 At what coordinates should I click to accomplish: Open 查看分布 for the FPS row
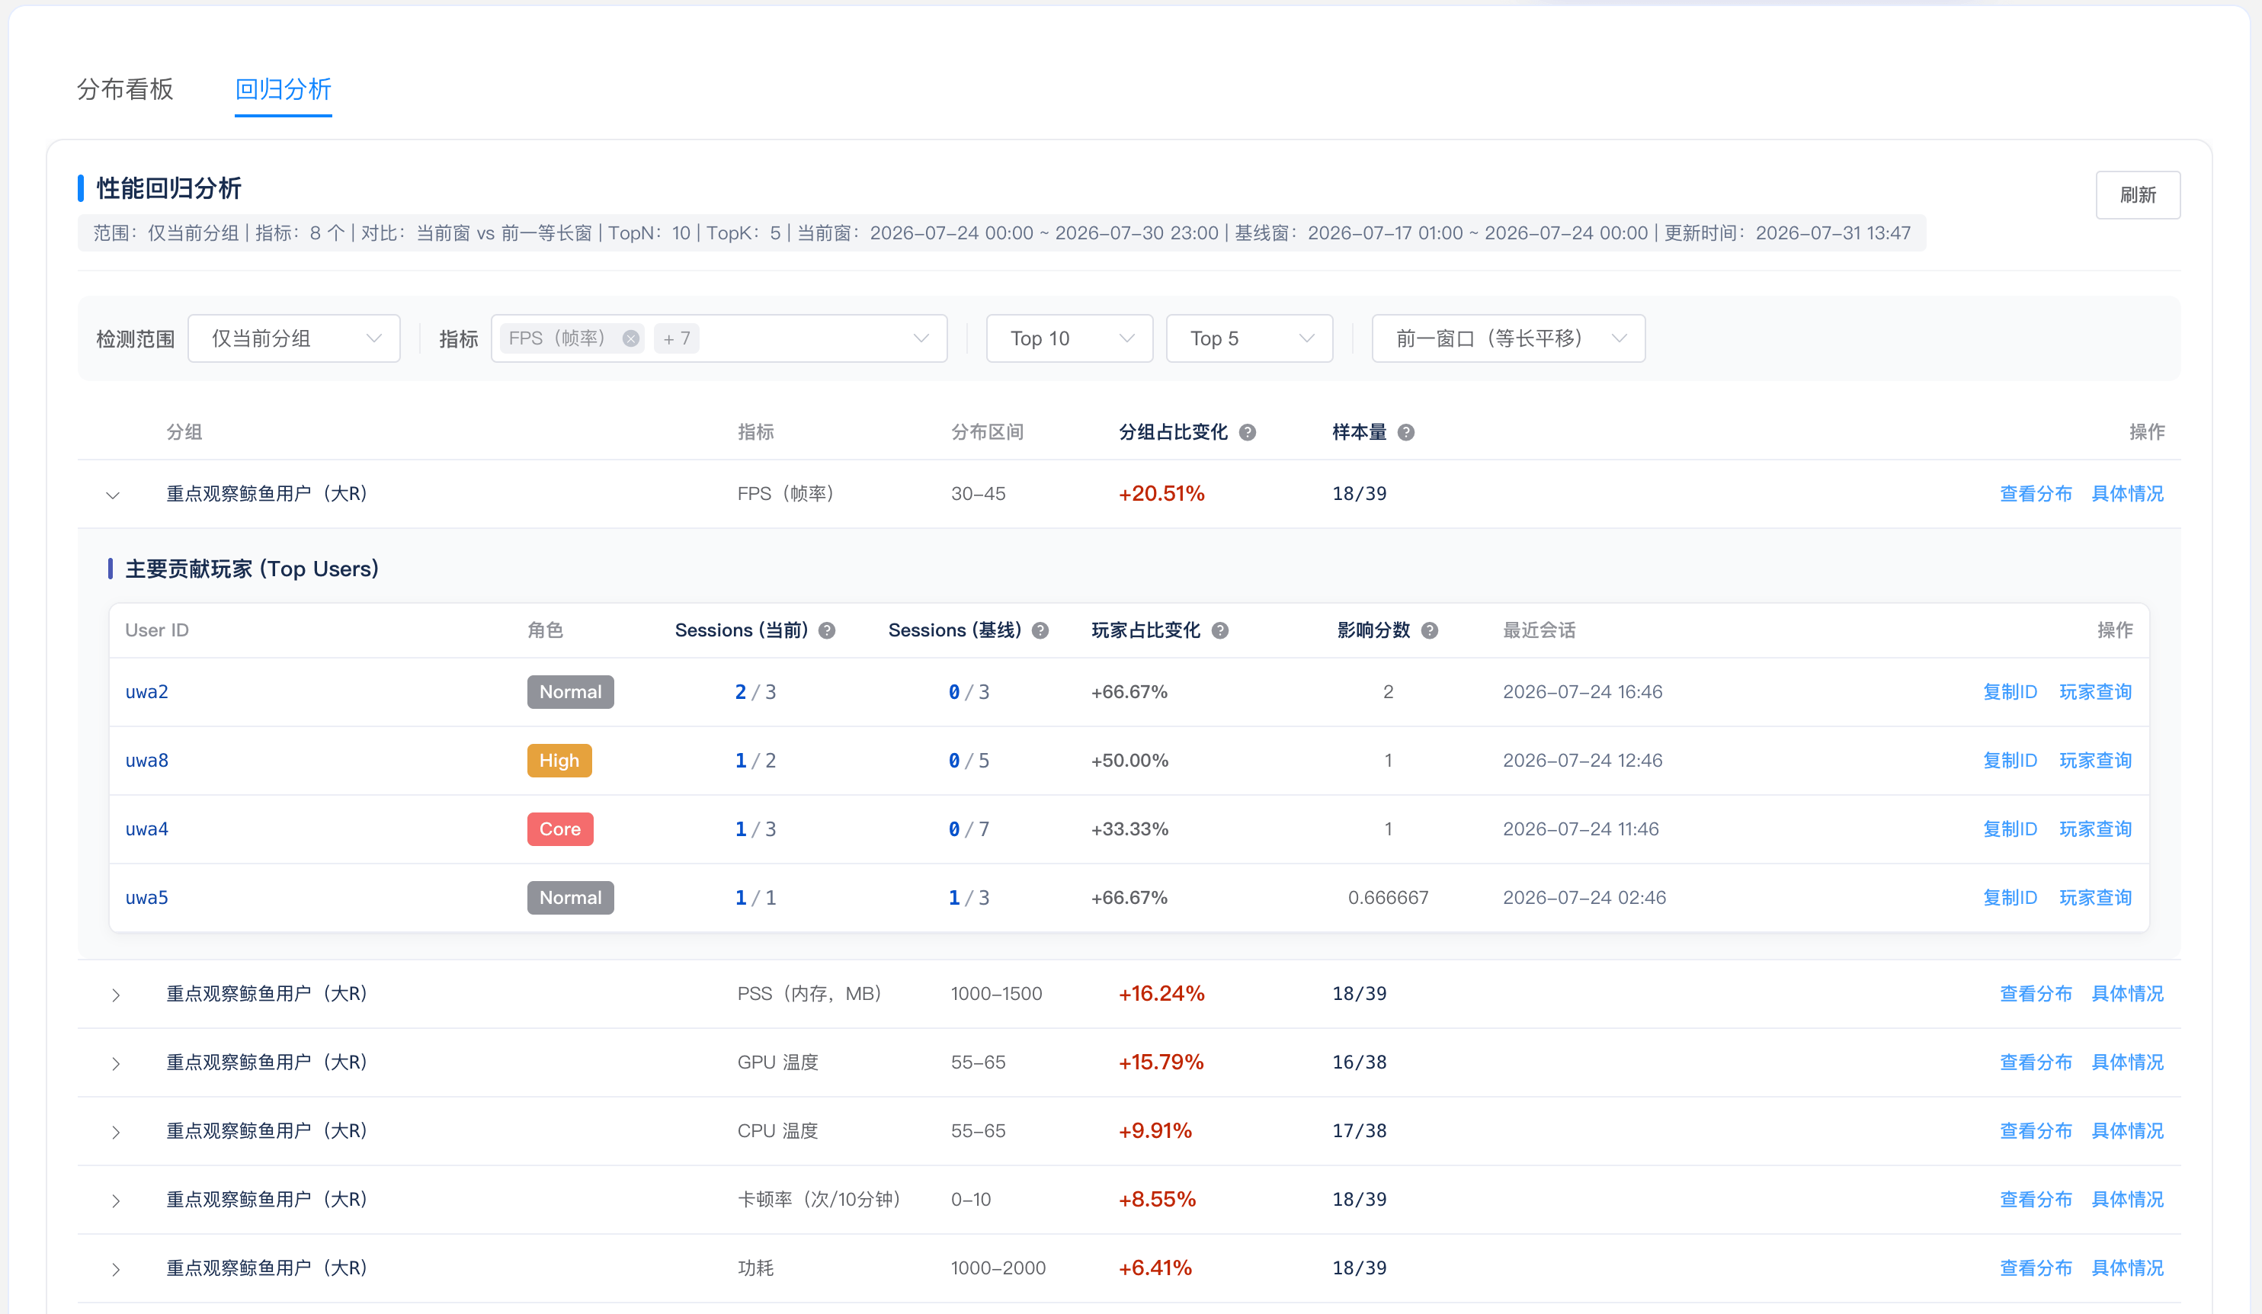click(x=2036, y=494)
